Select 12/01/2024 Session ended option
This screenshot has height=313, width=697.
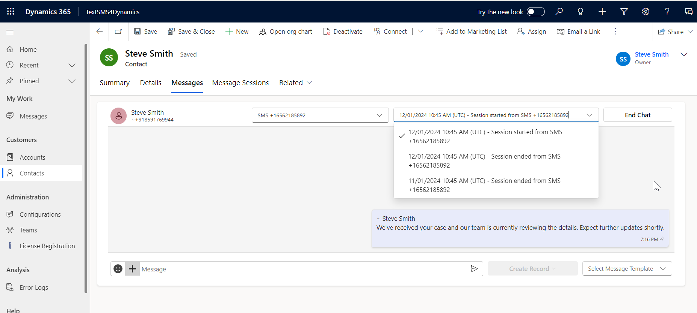[496, 161]
